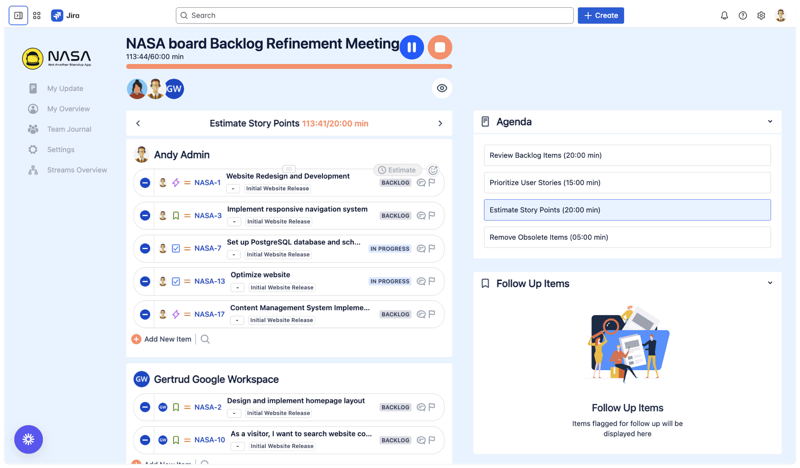Remove NASA-13 with the minus button
Viewport: 800px width, 468px height.
point(145,282)
